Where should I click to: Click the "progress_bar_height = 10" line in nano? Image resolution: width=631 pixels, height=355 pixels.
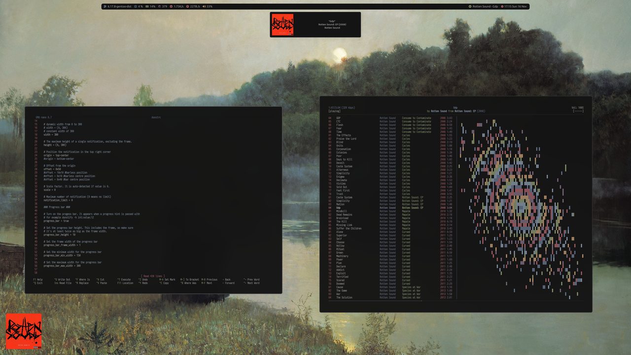60,235
